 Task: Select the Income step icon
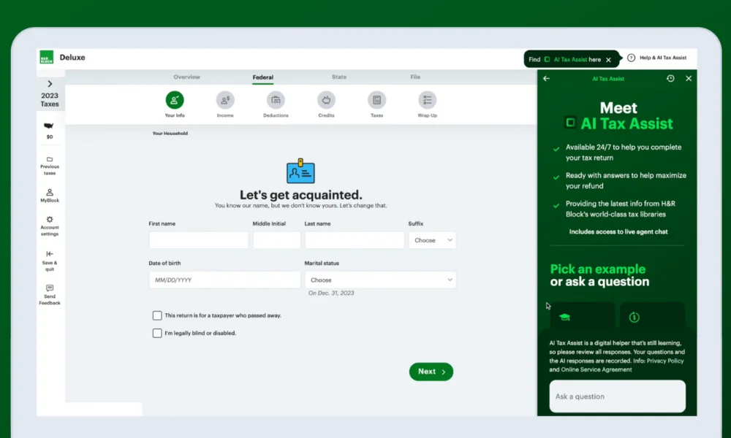[x=224, y=101]
